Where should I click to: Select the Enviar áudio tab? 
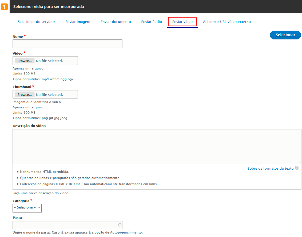tap(152, 22)
